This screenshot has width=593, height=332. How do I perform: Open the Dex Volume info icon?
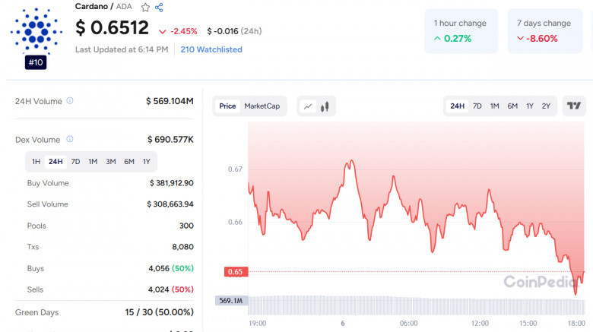click(x=70, y=139)
